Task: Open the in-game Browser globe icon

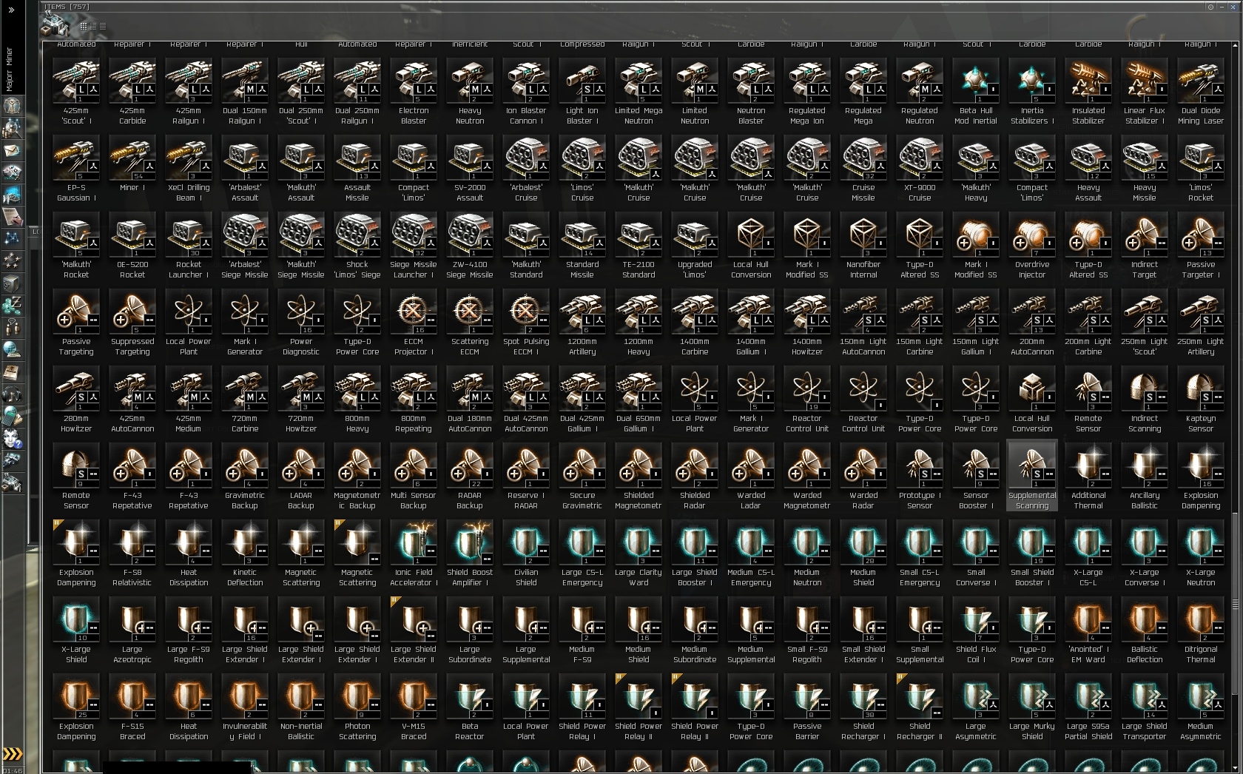Action: [x=12, y=349]
